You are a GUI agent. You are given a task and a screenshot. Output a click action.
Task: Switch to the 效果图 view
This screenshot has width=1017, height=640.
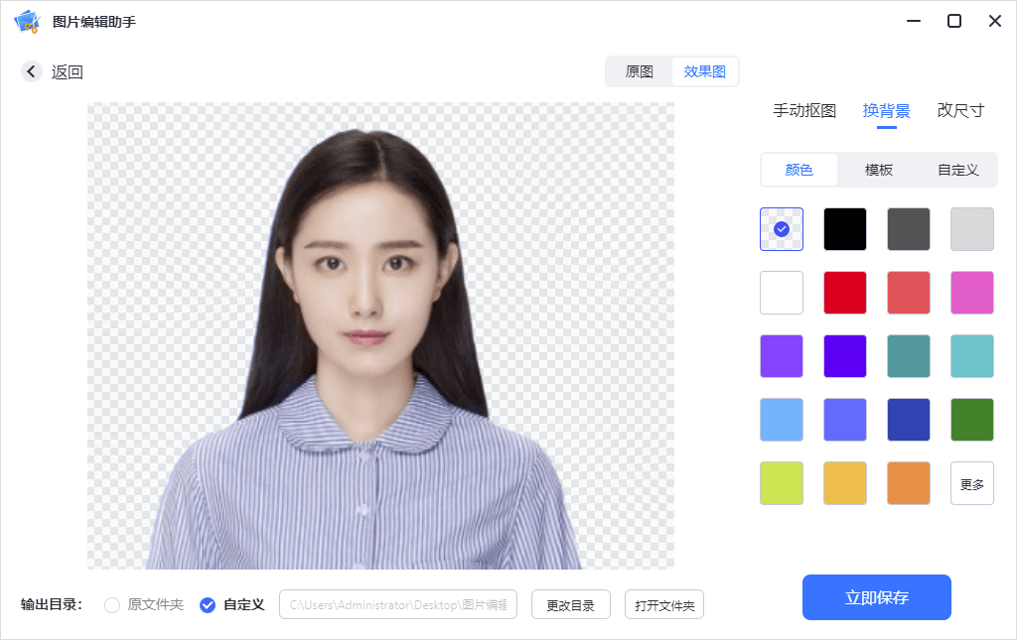[705, 71]
